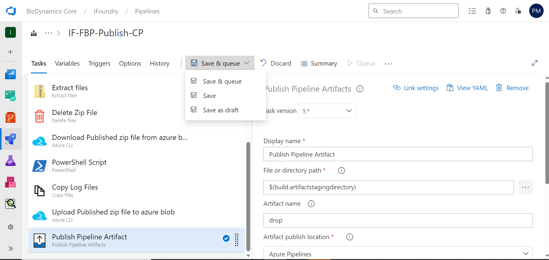Click the drag handle on Publish Pipeline Artifact
The height and width of the screenshot is (260, 549).
coord(237,240)
